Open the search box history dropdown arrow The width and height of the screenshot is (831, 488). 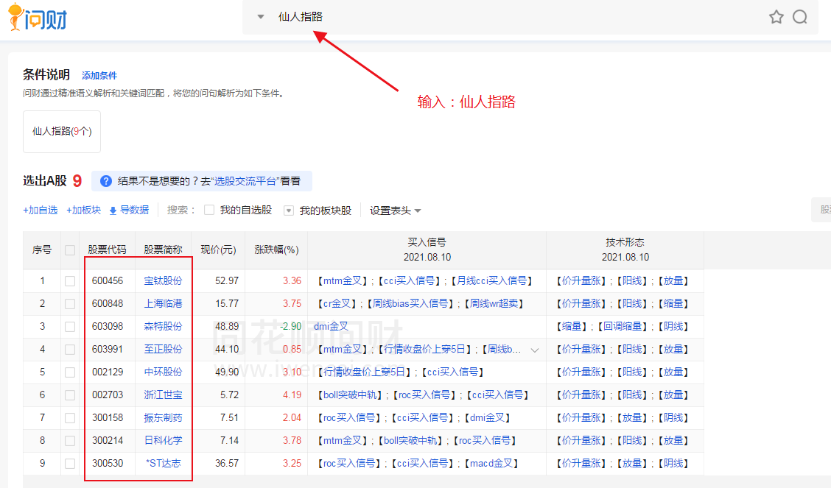[x=260, y=17]
